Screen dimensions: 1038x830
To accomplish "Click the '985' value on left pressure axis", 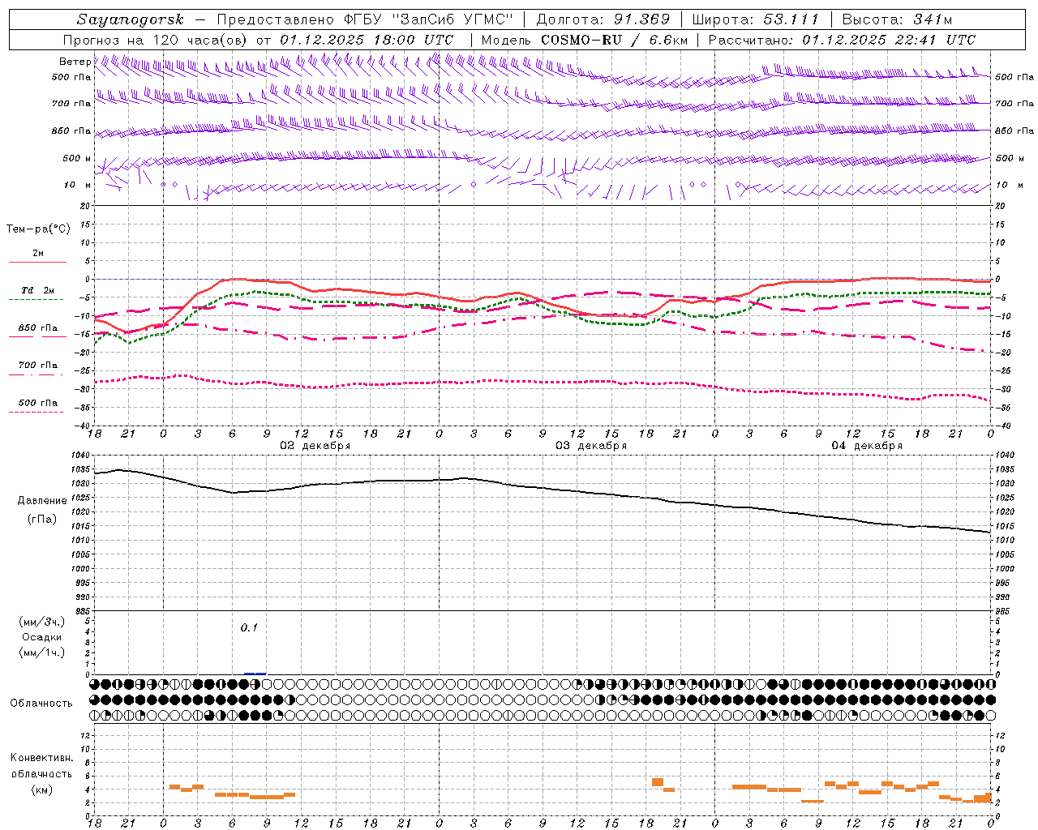I will (82, 611).
